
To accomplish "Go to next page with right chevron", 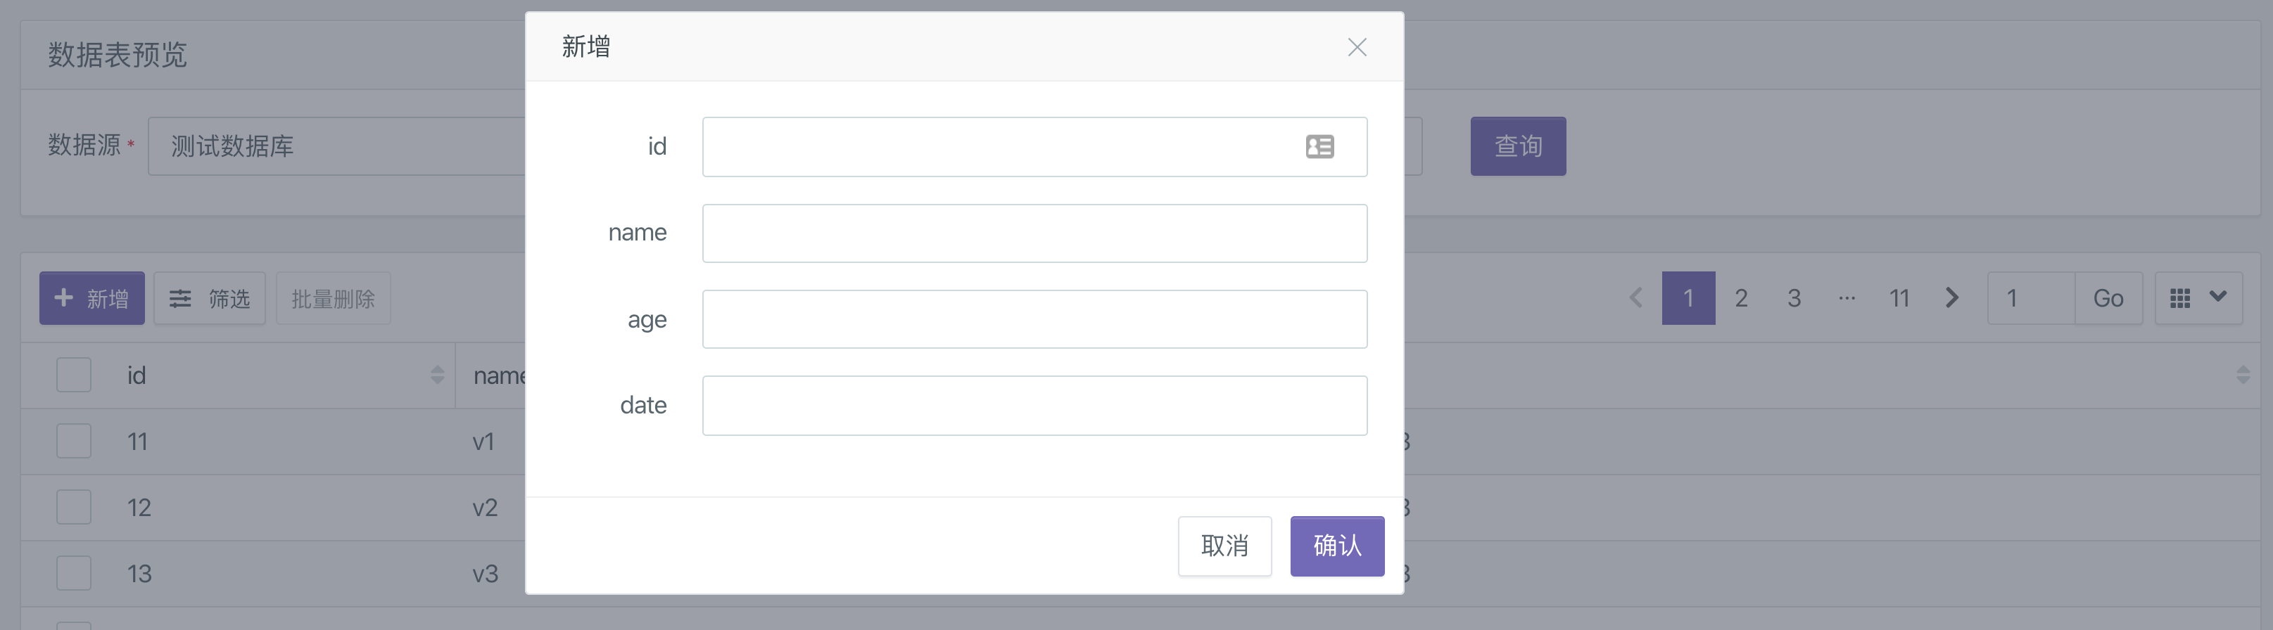I will (1952, 298).
